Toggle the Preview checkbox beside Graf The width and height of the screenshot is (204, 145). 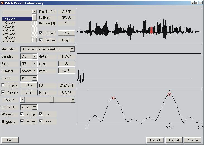pyautogui.click(x=3, y=92)
